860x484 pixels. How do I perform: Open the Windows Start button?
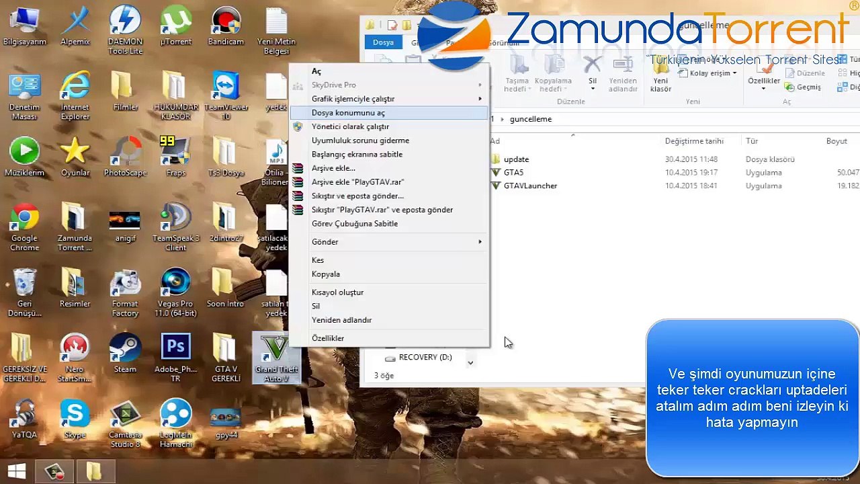17,471
